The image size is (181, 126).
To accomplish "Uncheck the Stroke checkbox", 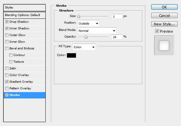I will tap(7, 95).
